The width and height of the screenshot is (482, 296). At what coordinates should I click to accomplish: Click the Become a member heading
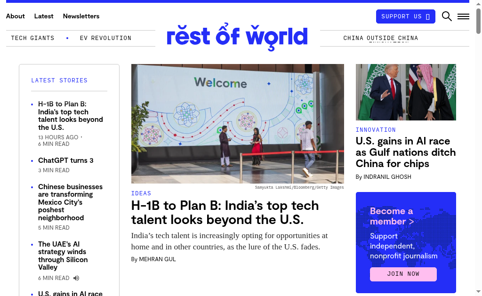392,216
